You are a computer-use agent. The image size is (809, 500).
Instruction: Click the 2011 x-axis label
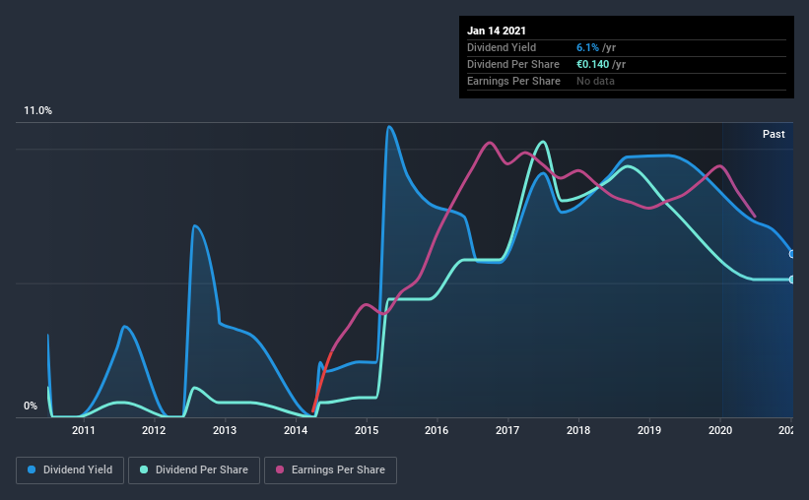pos(83,430)
